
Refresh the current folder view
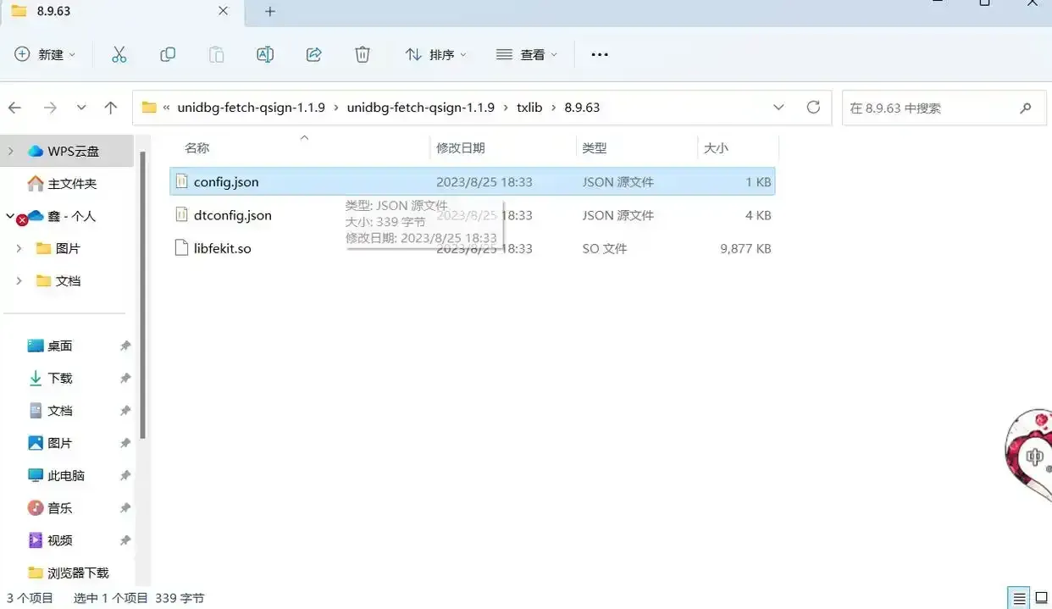pyautogui.click(x=813, y=108)
